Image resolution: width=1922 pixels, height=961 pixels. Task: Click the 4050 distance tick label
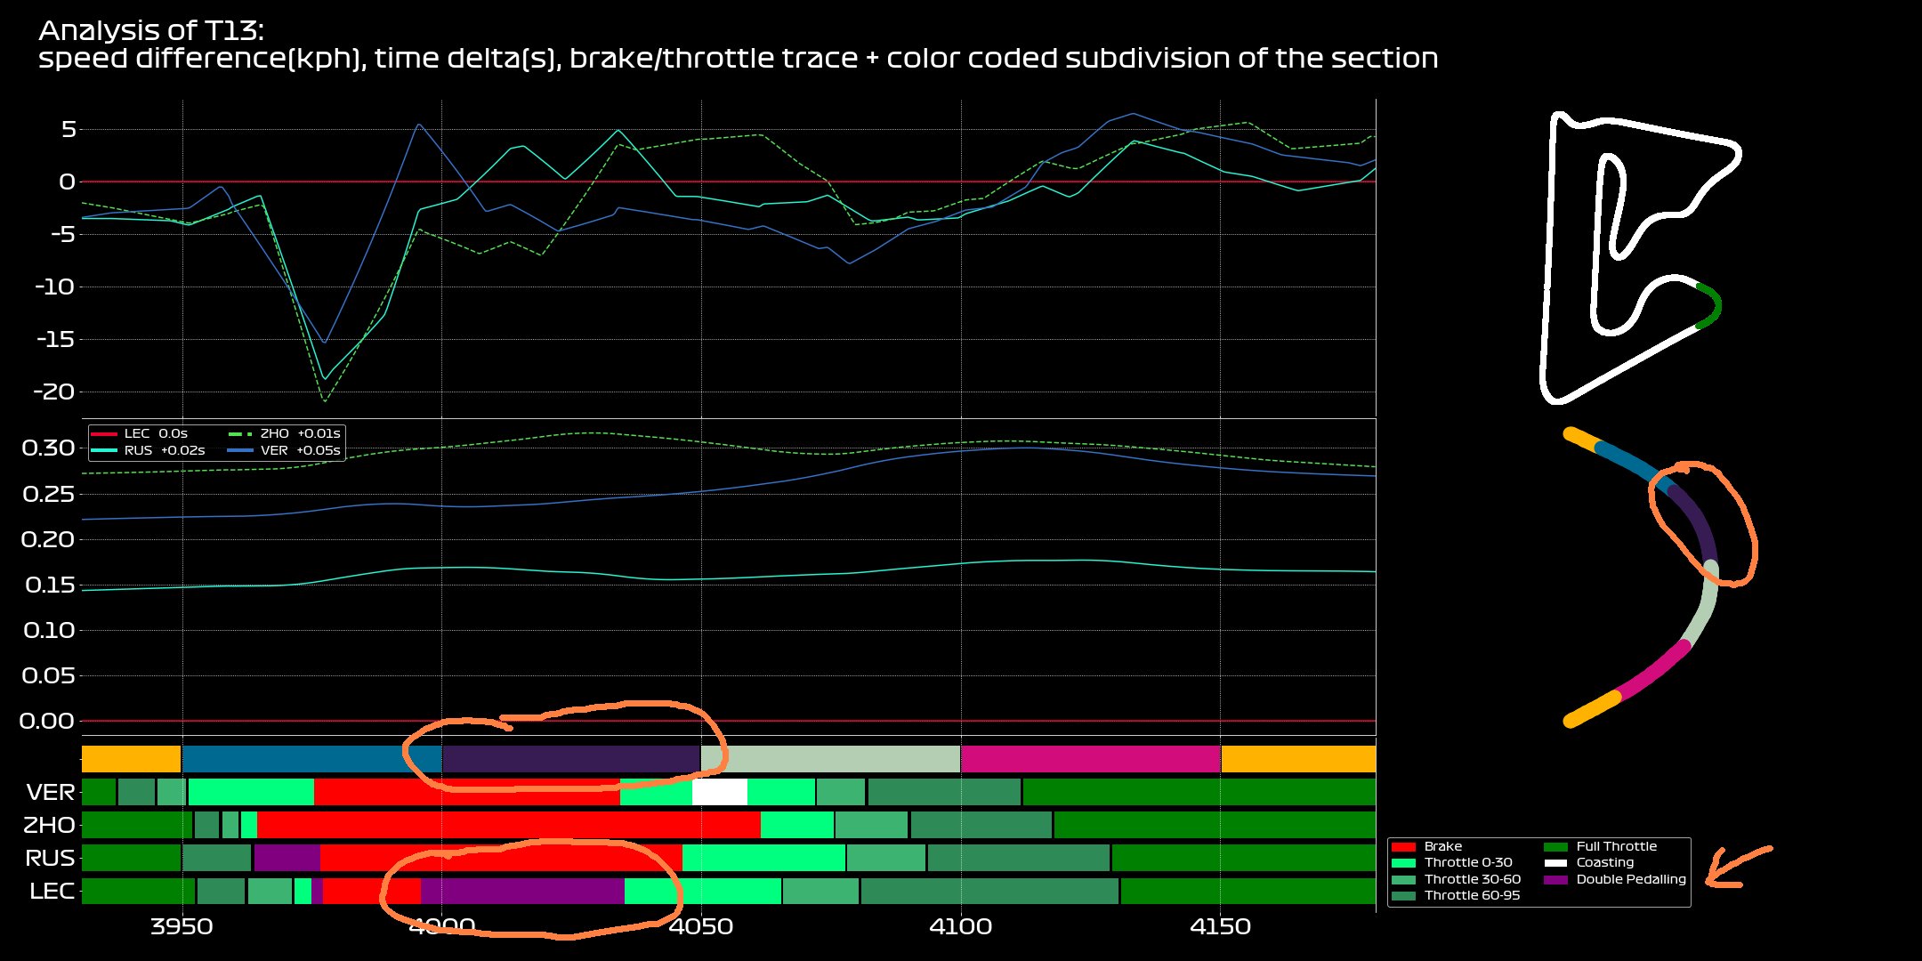pos(701,927)
